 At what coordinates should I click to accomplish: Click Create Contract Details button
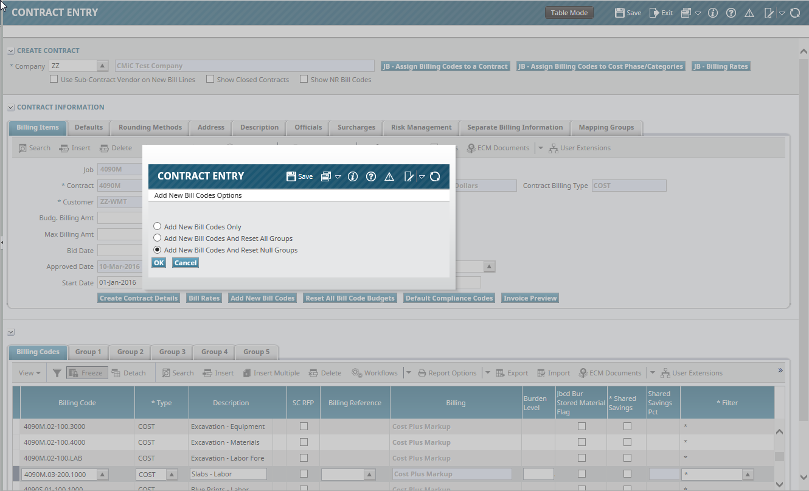(x=139, y=298)
